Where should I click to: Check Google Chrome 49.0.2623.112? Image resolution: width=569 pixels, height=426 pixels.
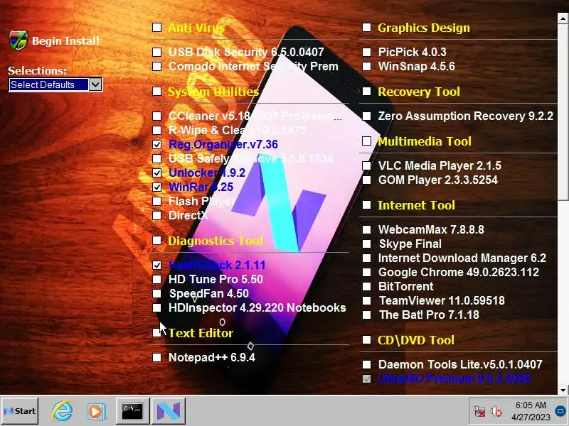(x=367, y=272)
